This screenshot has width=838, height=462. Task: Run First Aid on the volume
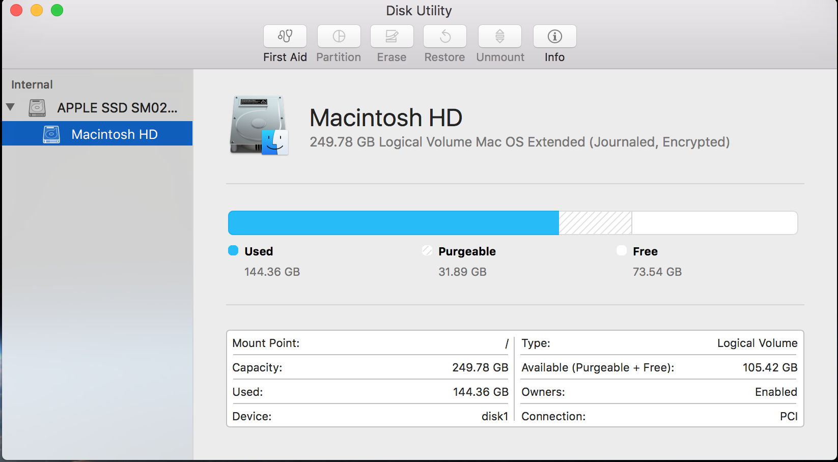tap(285, 36)
